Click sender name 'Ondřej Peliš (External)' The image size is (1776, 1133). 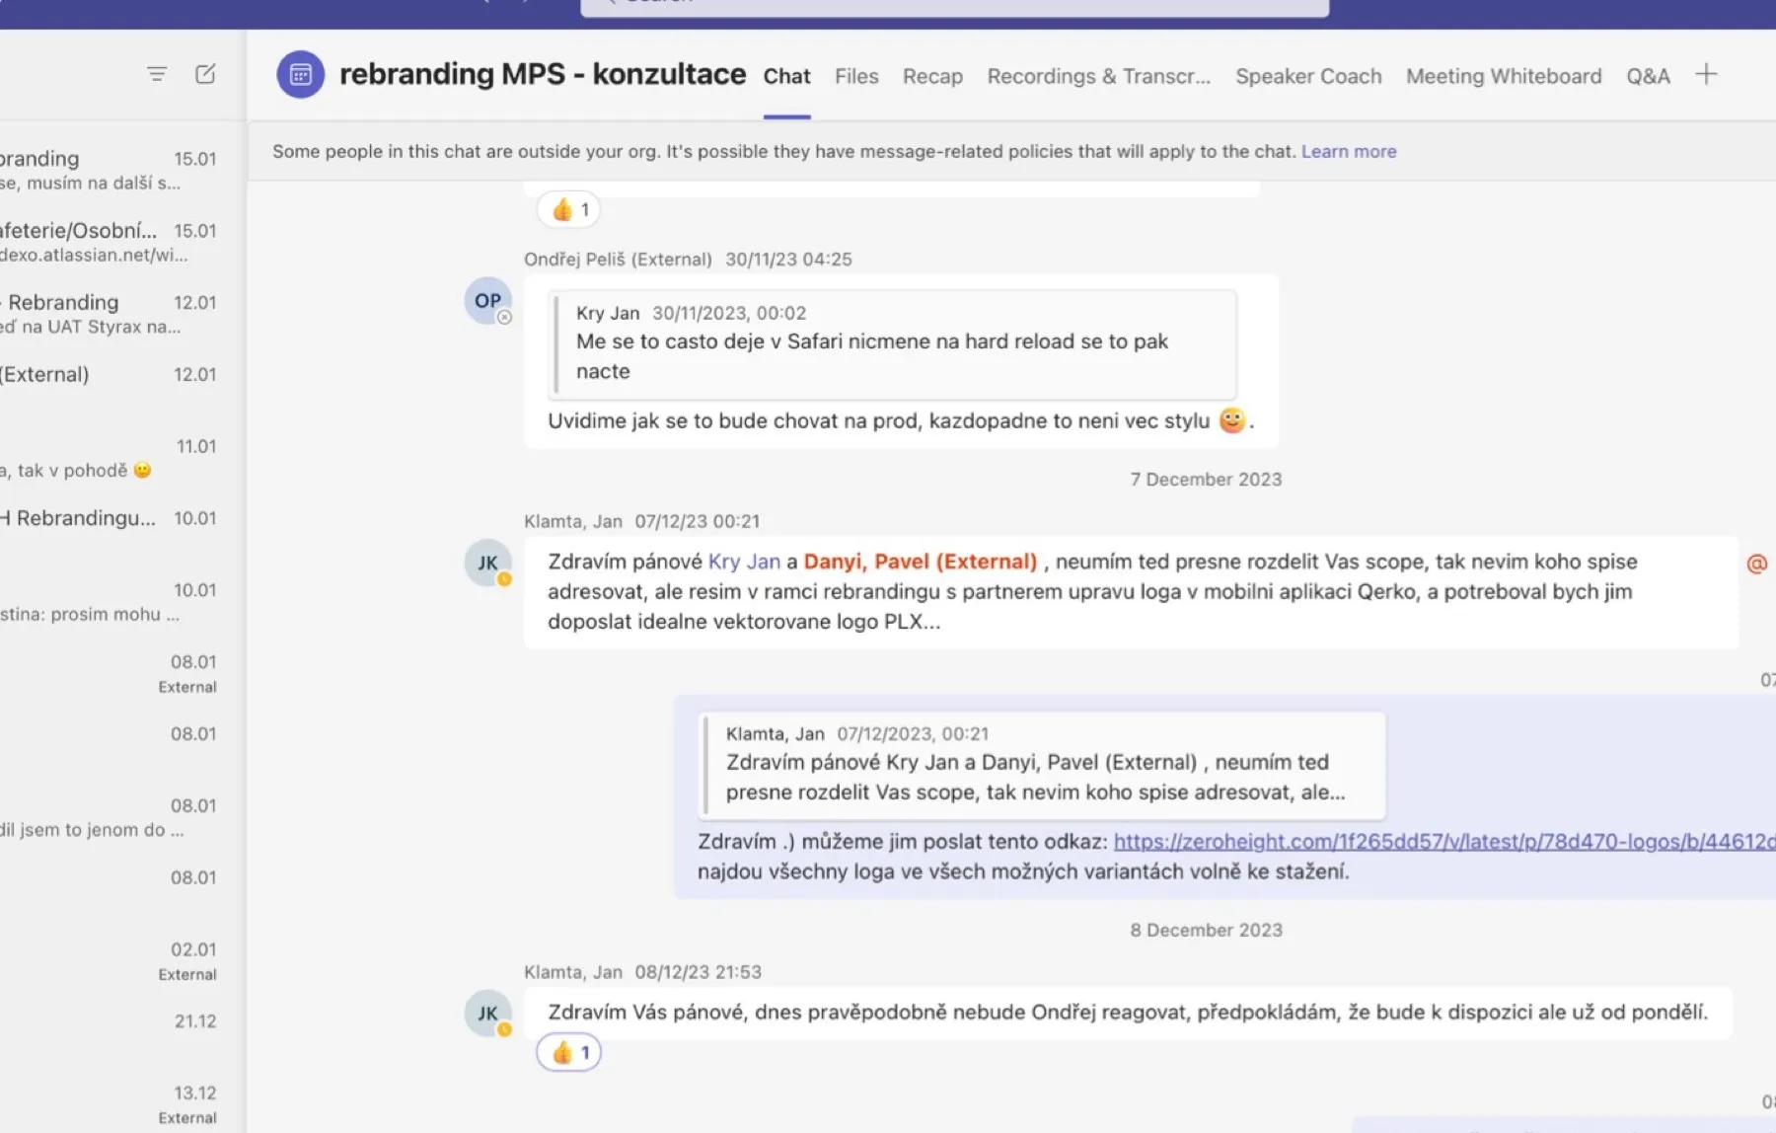click(x=618, y=259)
